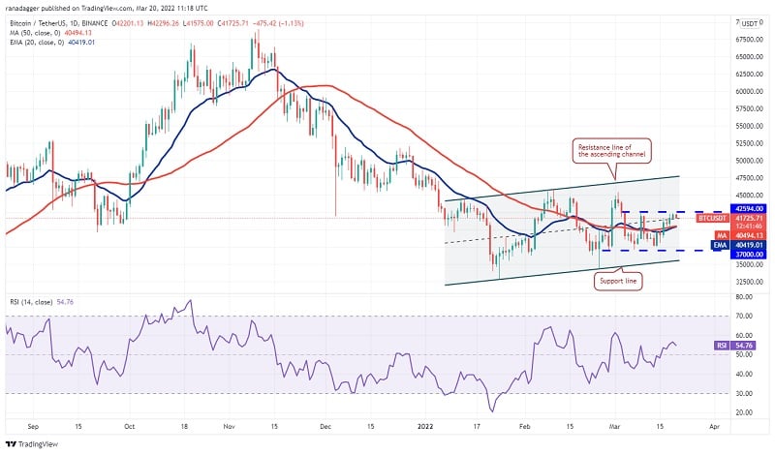This screenshot has height=454, width=775.
Task: Click the RSI (14, close) indicator legend
Action: point(31,302)
